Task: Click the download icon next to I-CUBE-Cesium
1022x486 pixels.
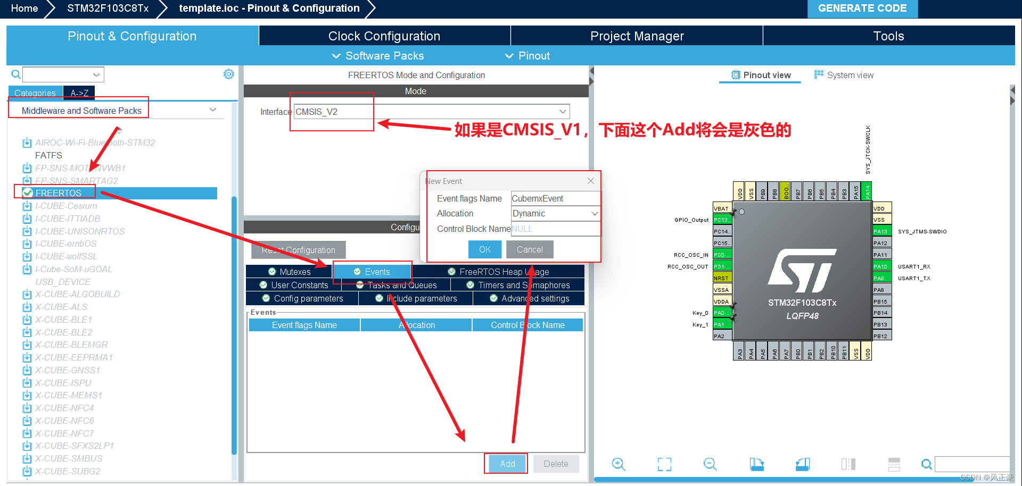Action: pos(27,206)
